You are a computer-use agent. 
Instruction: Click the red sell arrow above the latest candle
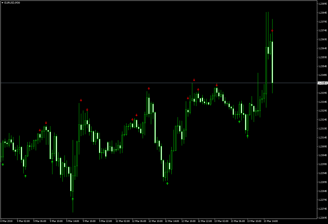pyautogui.click(x=272, y=30)
